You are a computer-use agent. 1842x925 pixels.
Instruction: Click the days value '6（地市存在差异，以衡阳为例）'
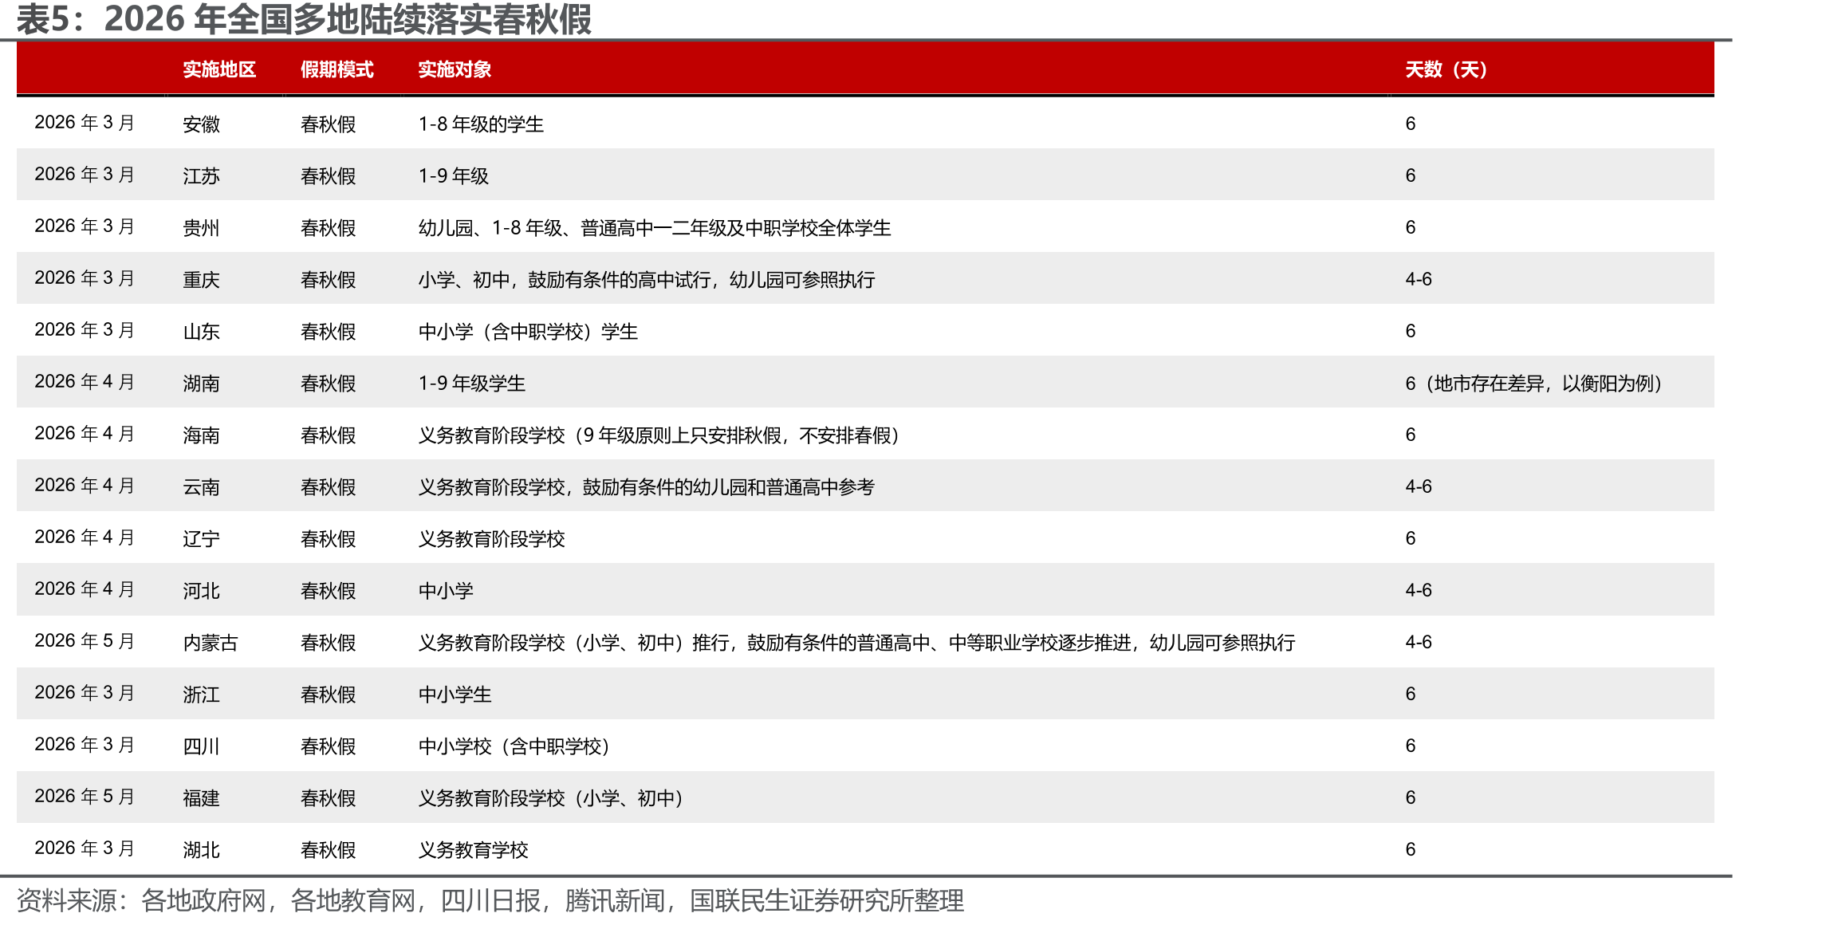pyautogui.click(x=1534, y=383)
